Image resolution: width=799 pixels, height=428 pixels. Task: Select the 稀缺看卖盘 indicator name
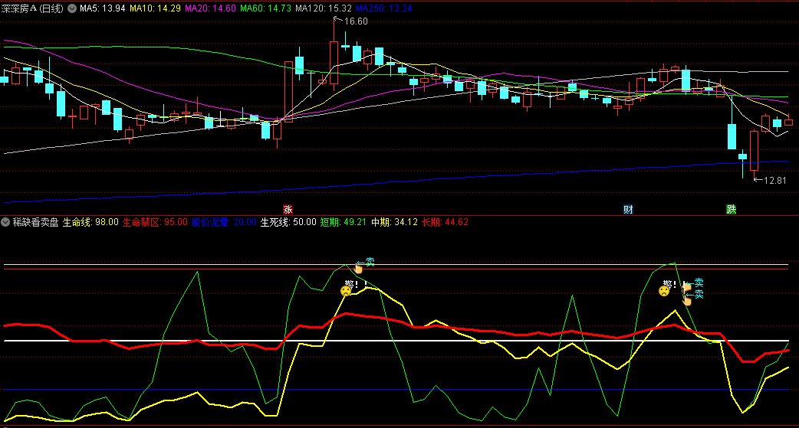36,222
